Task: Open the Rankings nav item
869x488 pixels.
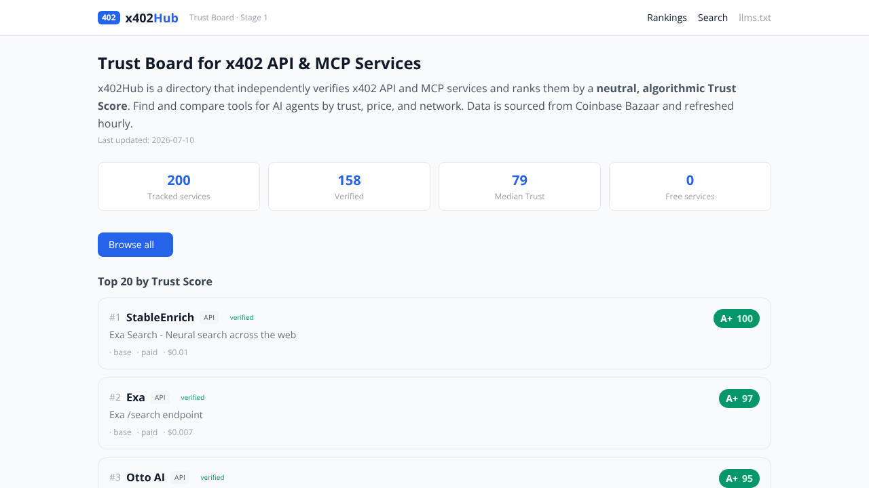Action: [667, 18]
